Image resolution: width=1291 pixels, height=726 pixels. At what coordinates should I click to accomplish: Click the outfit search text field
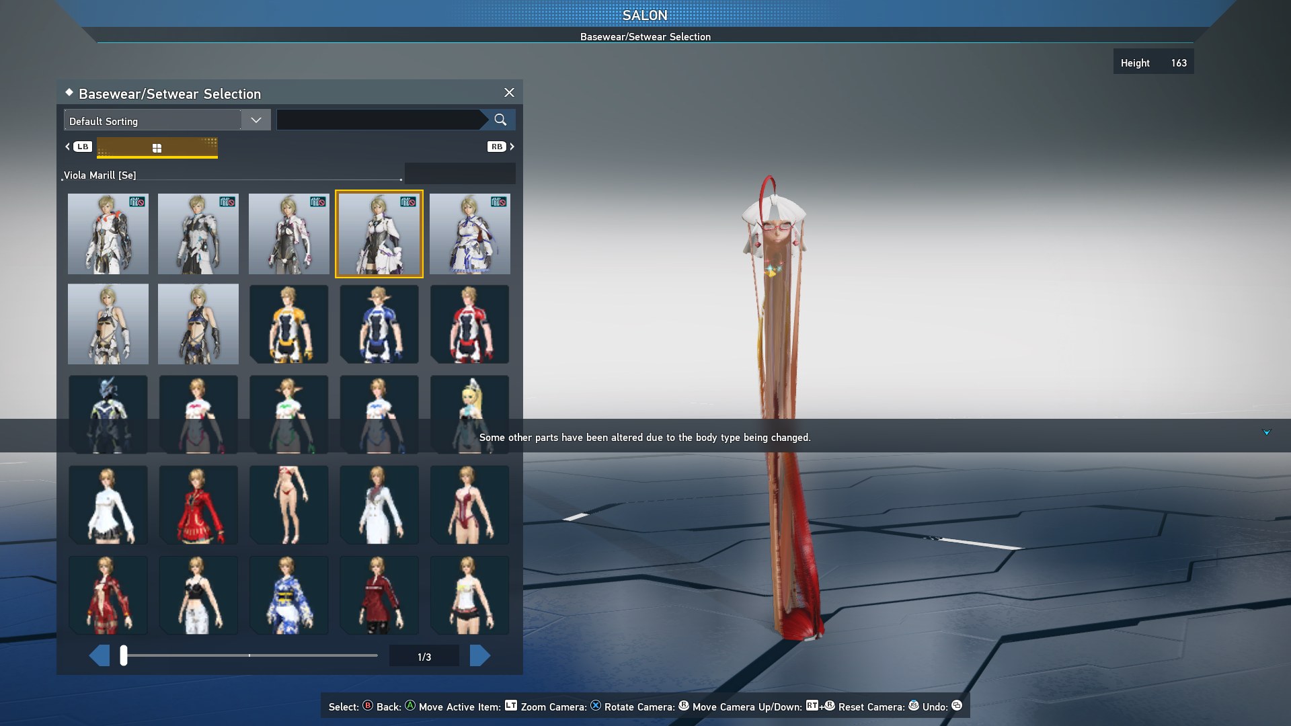coord(378,120)
